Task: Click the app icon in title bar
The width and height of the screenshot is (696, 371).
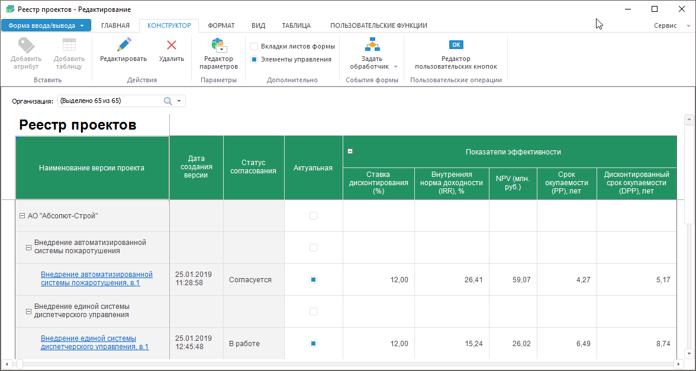Action: point(9,9)
